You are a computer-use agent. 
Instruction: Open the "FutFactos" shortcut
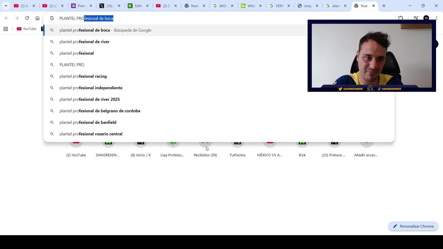click(237, 149)
